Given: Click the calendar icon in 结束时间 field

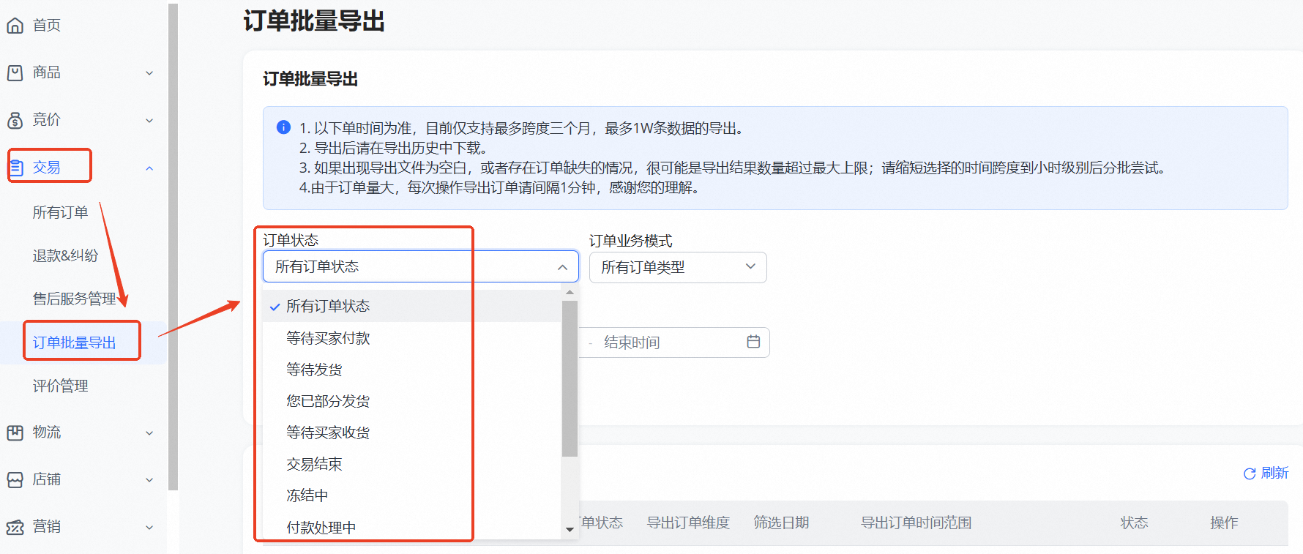Looking at the screenshot, I should pyautogui.click(x=753, y=342).
